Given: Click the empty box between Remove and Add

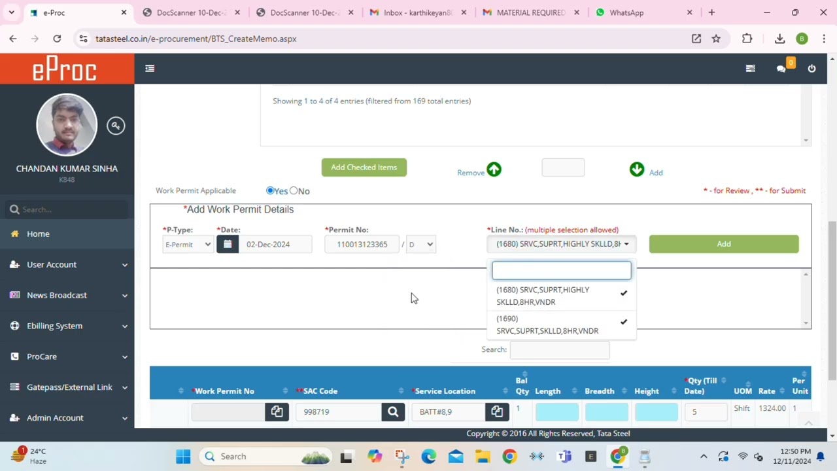Looking at the screenshot, I should tap(563, 167).
